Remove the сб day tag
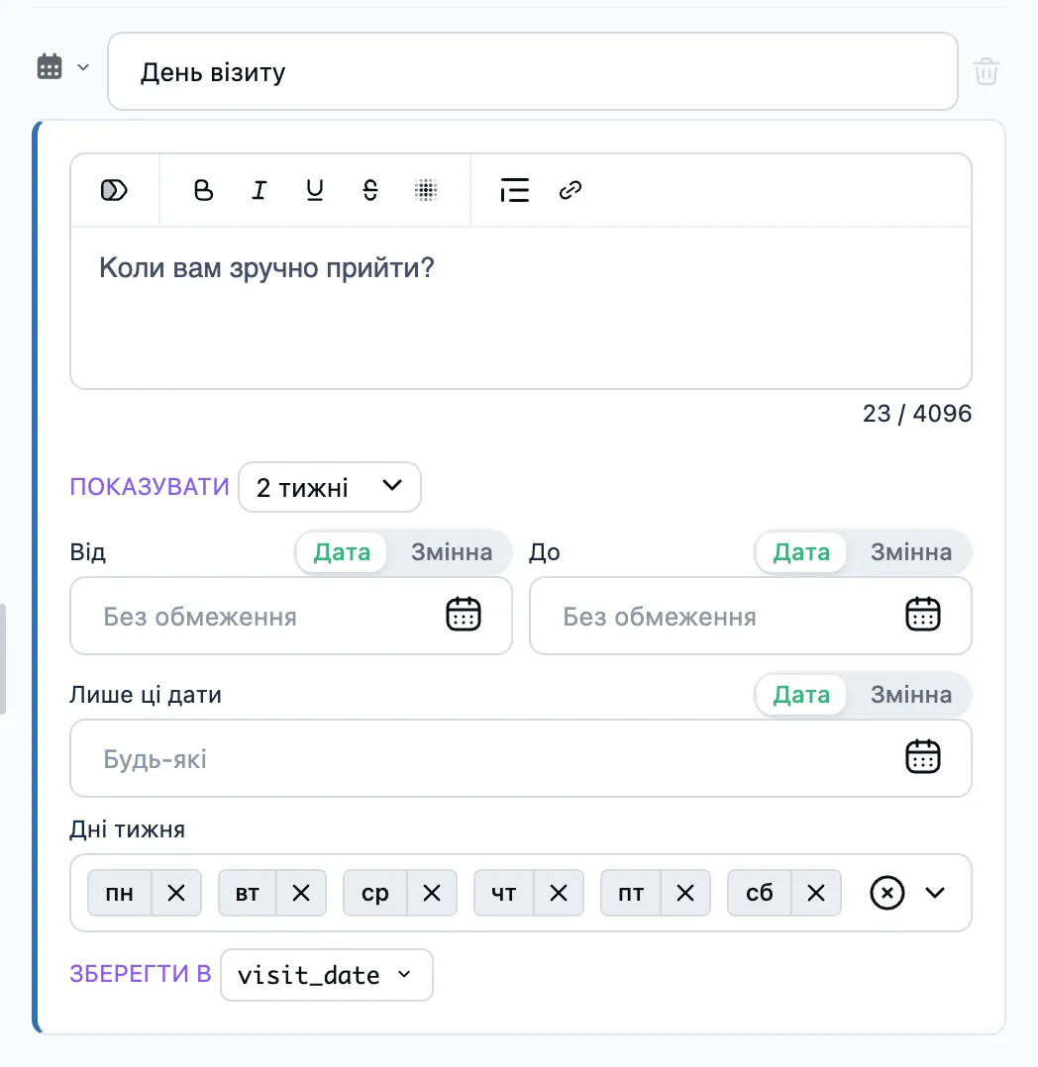 point(816,893)
